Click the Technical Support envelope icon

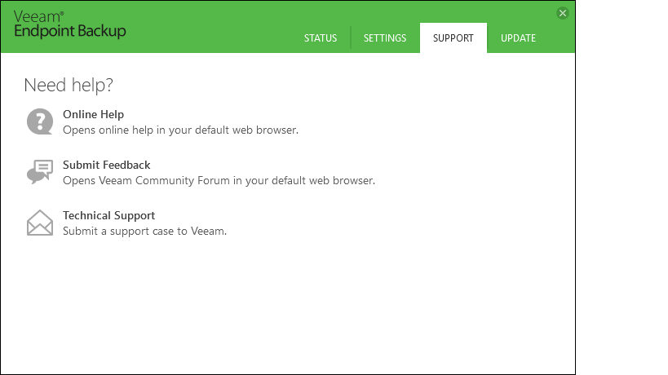(39, 223)
